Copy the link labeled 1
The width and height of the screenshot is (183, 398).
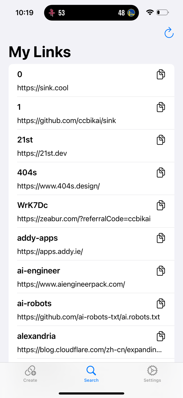(x=161, y=107)
